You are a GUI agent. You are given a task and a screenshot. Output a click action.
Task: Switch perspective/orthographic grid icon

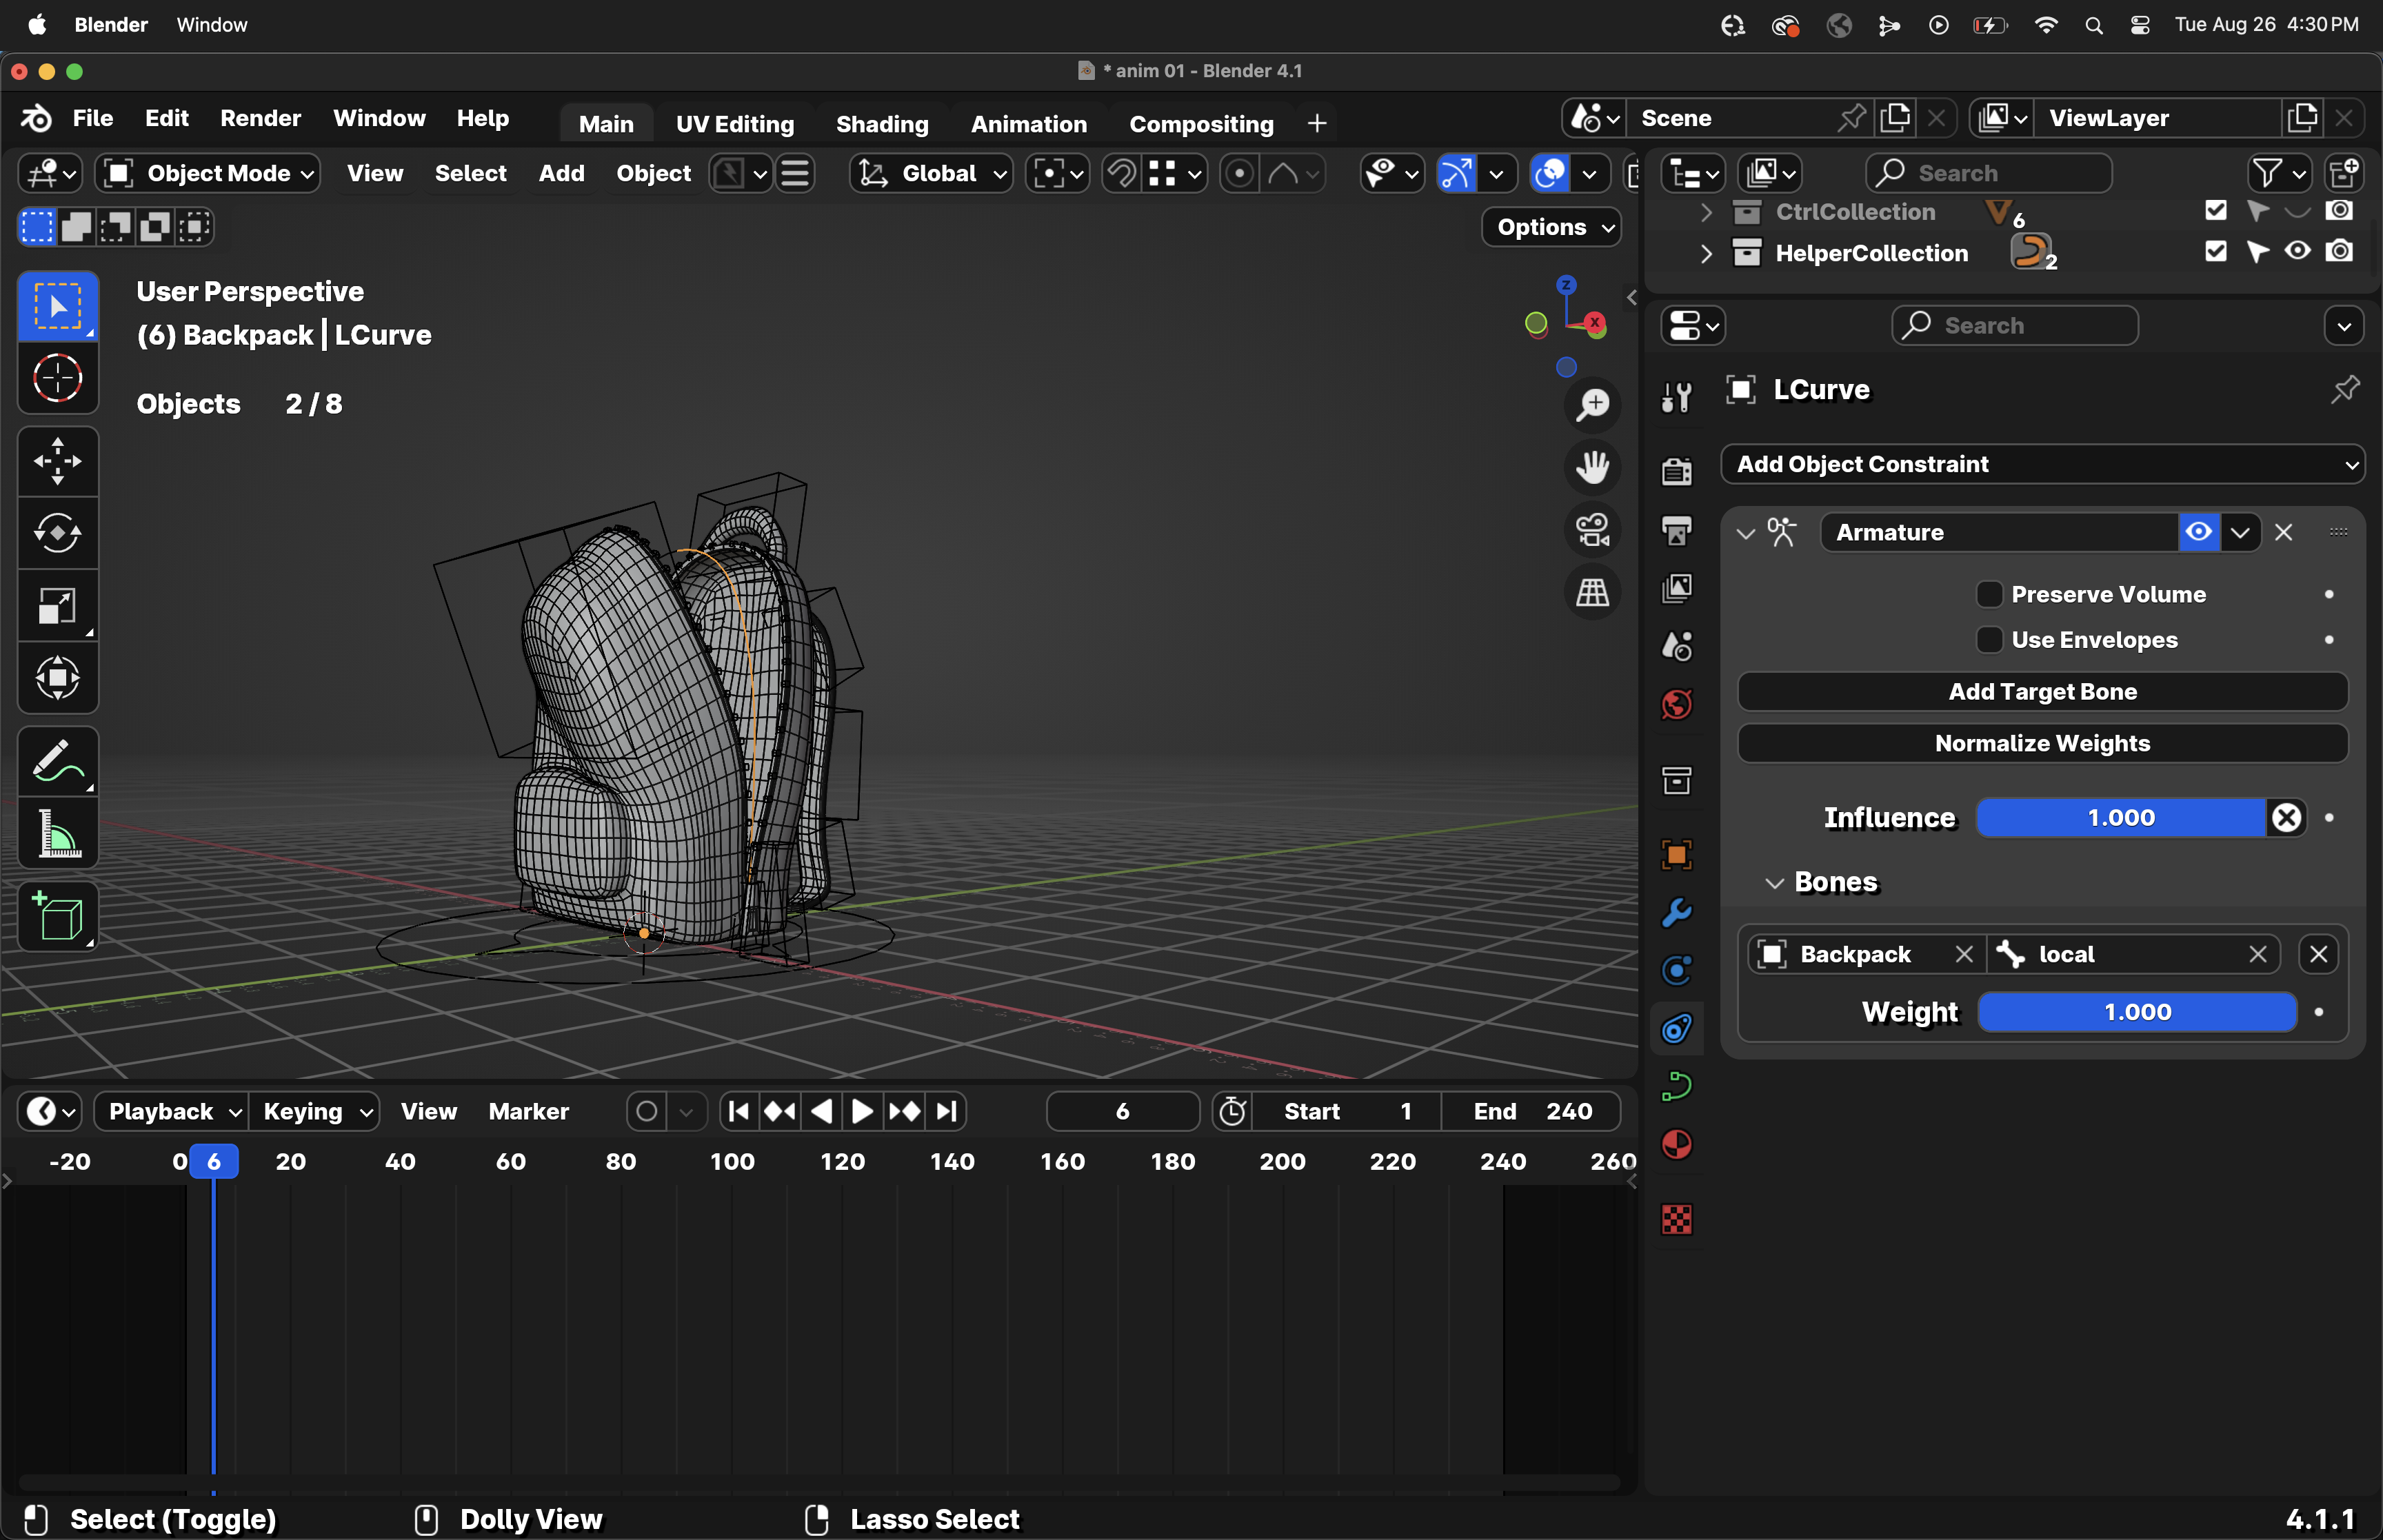click(x=1592, y=593)
